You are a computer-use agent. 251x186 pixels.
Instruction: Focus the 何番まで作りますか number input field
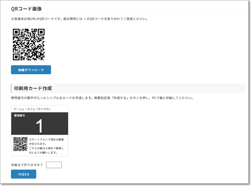[54, 165]
